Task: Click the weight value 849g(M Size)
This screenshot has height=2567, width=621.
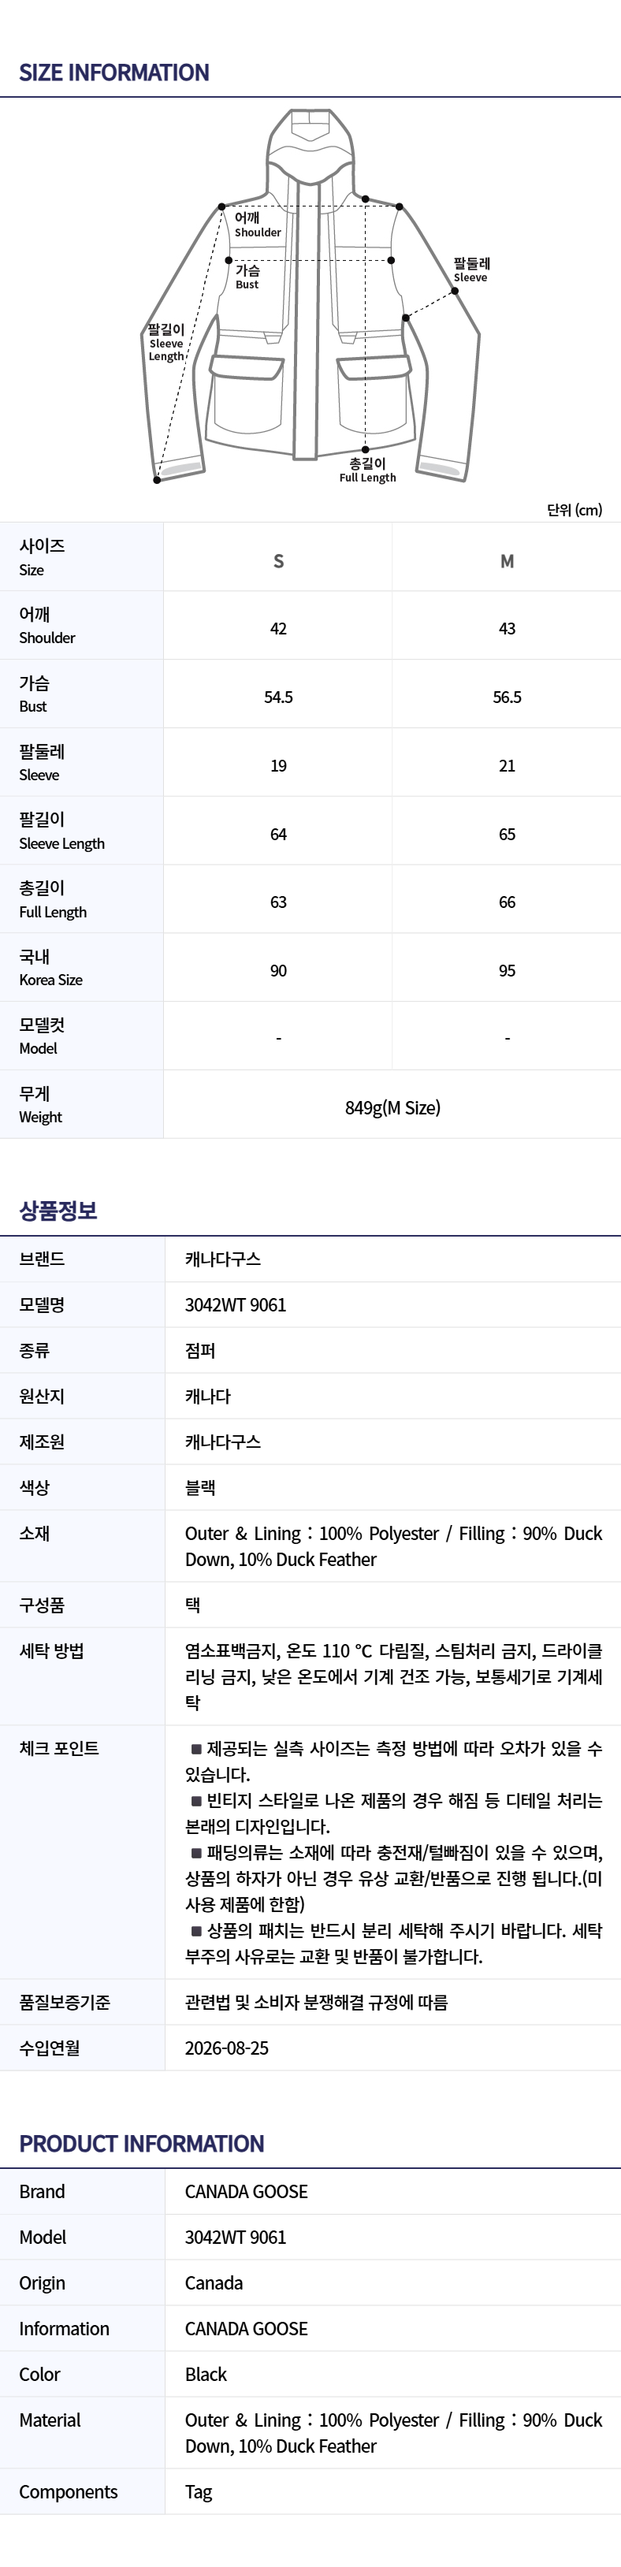Action: click(392, 1108)
